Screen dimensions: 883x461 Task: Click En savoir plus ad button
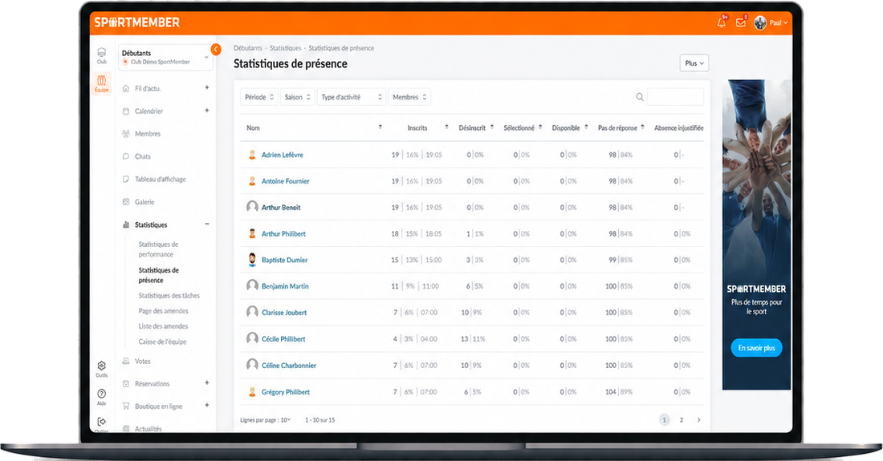[756, 347]
